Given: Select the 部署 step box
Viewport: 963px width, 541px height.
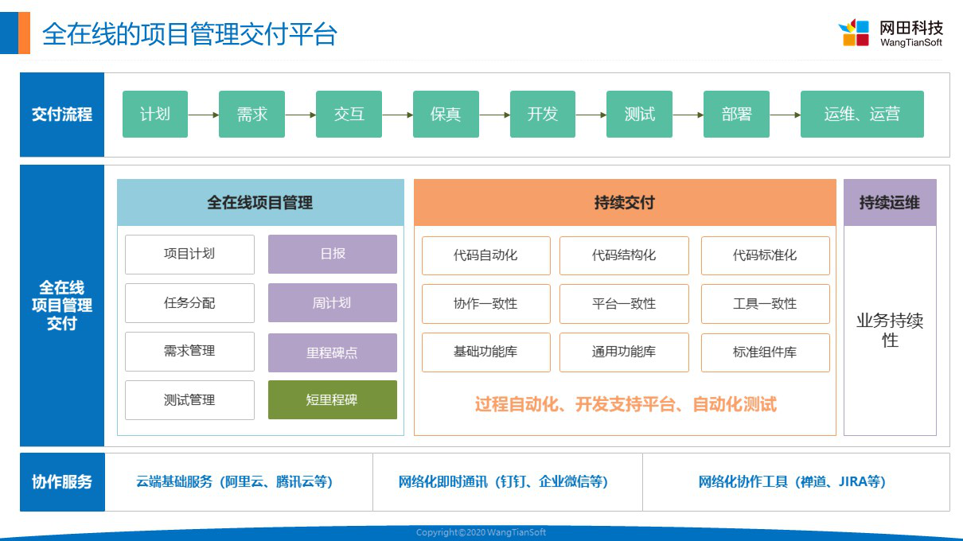Looking at the screenshot, I should click(736, 114).
